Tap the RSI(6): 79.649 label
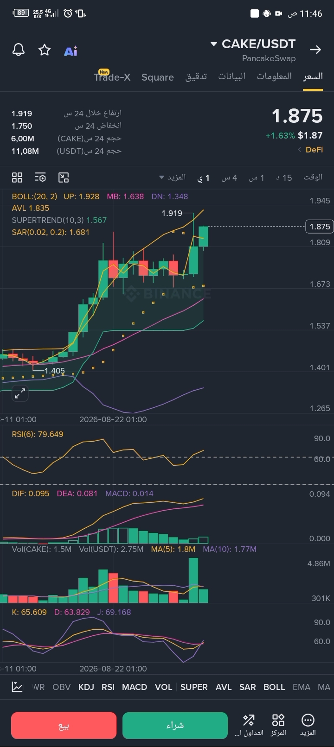 click(38, 434)
